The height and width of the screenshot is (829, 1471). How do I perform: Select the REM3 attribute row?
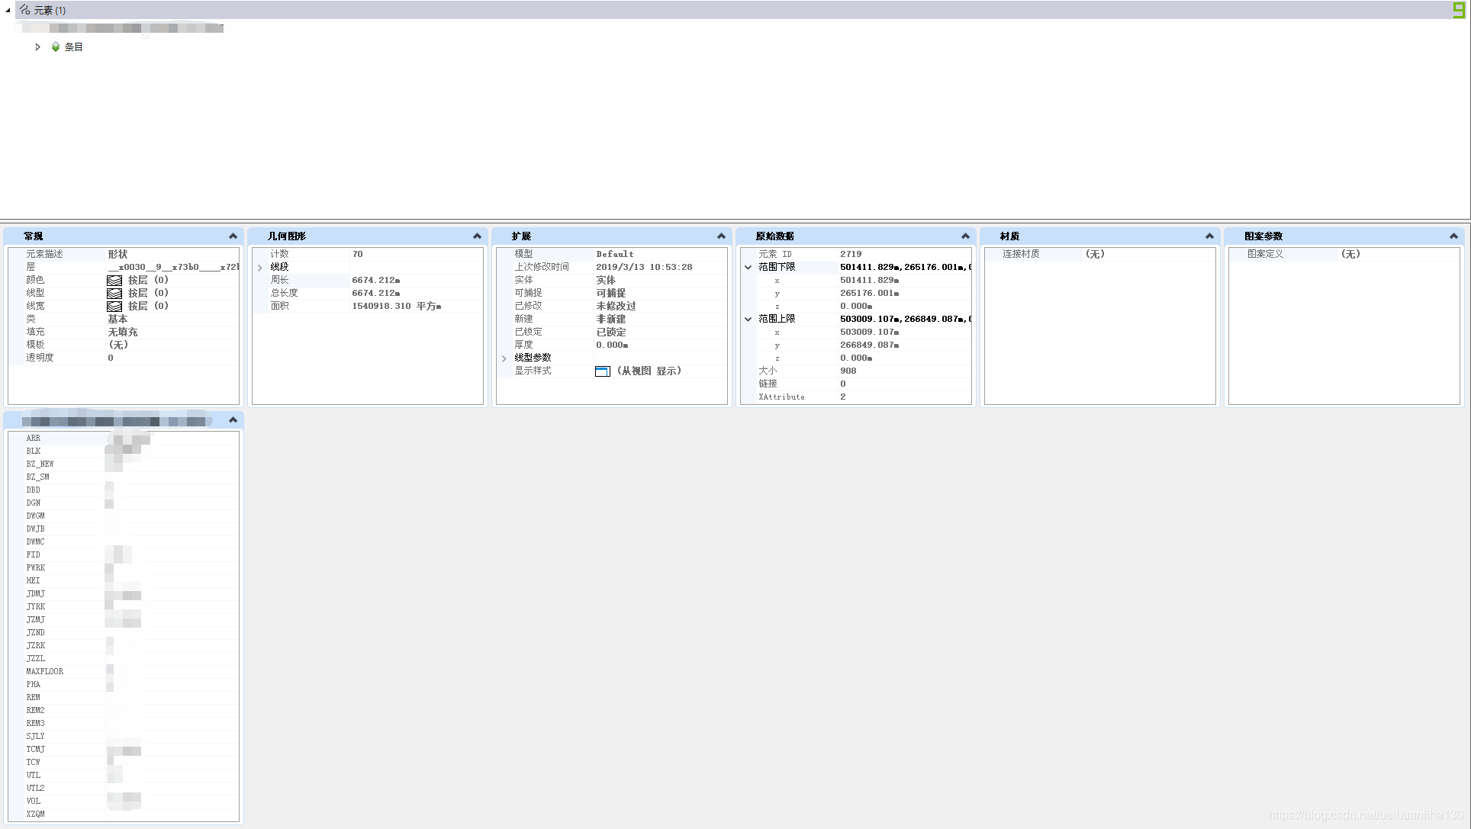(x=124, y=723)
